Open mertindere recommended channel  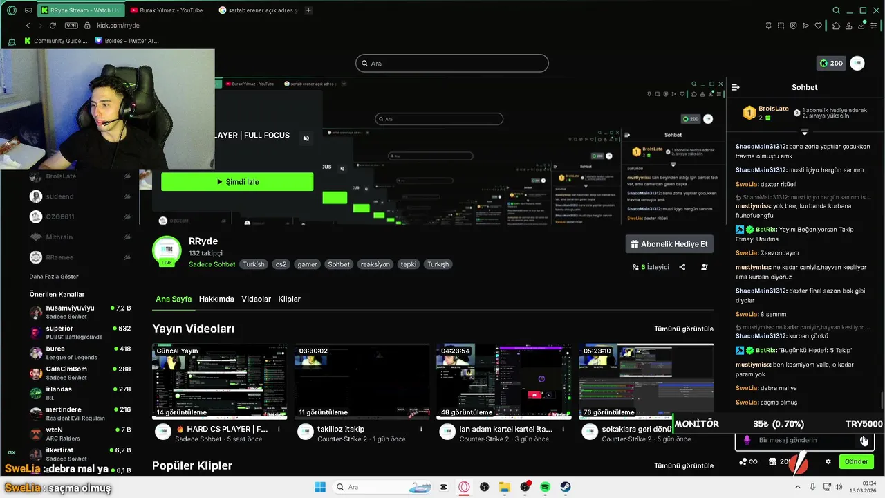(x=80, y=414)
